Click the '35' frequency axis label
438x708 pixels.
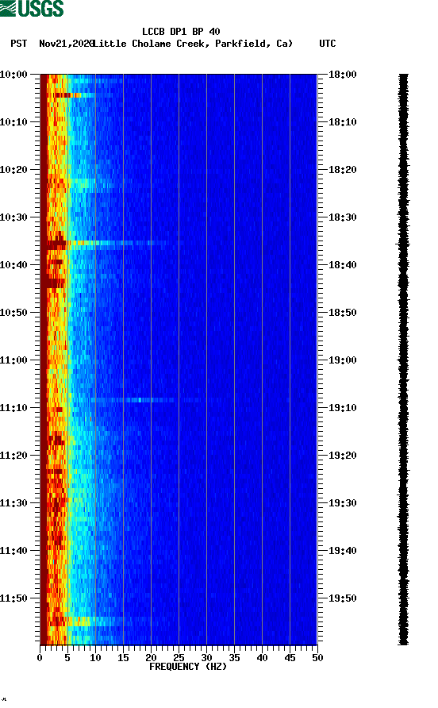[234, 658]
